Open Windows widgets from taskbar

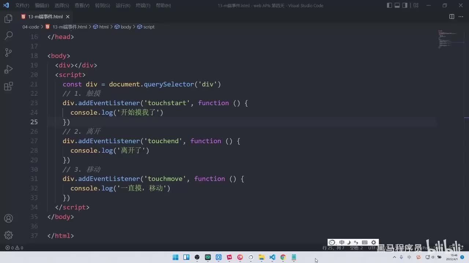(x=186, y=257)
